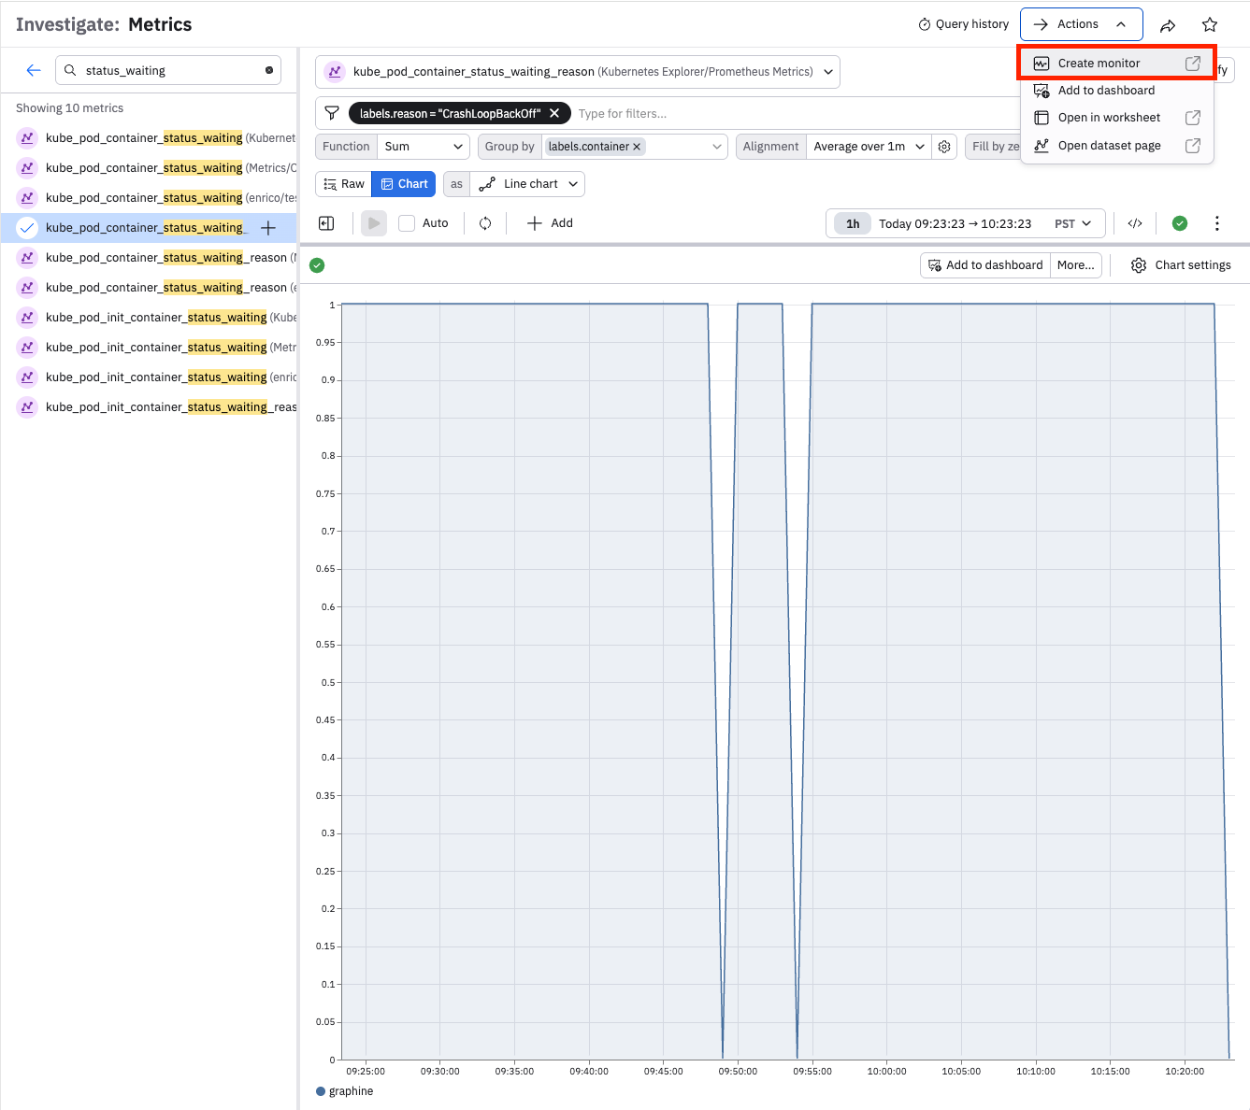Click green check status above chart
The image size is (1250, 1110).
coord(317,265)
